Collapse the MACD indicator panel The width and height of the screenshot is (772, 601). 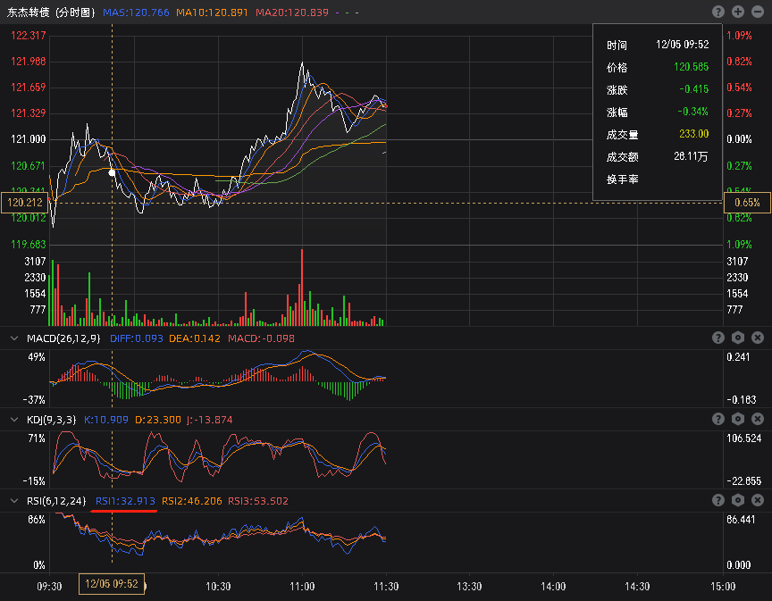point(13,337)
